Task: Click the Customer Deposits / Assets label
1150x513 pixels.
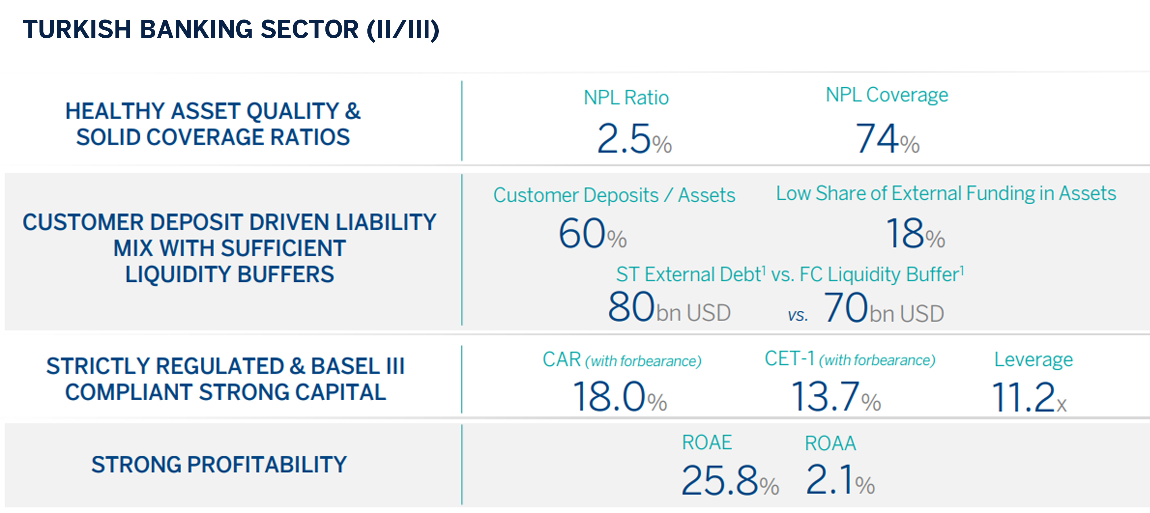Action: click(614, 195)
